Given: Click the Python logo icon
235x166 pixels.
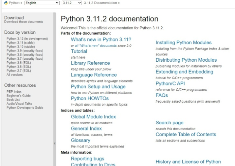Looking at the screenshot, I should pos(6,3).
